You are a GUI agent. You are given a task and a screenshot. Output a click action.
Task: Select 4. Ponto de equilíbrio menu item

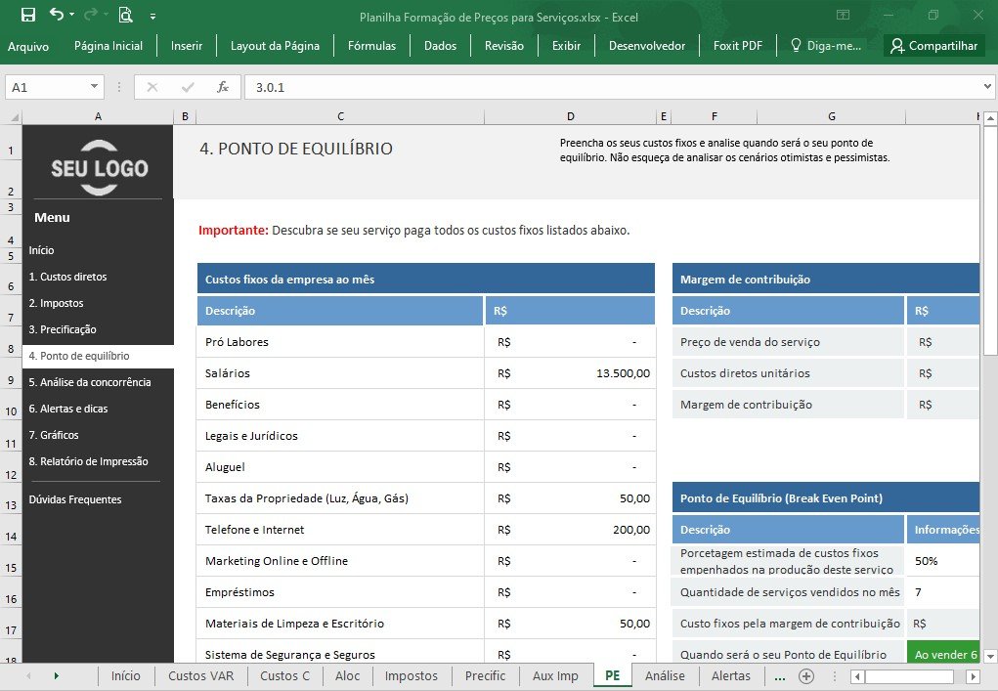tap(98, 357)
